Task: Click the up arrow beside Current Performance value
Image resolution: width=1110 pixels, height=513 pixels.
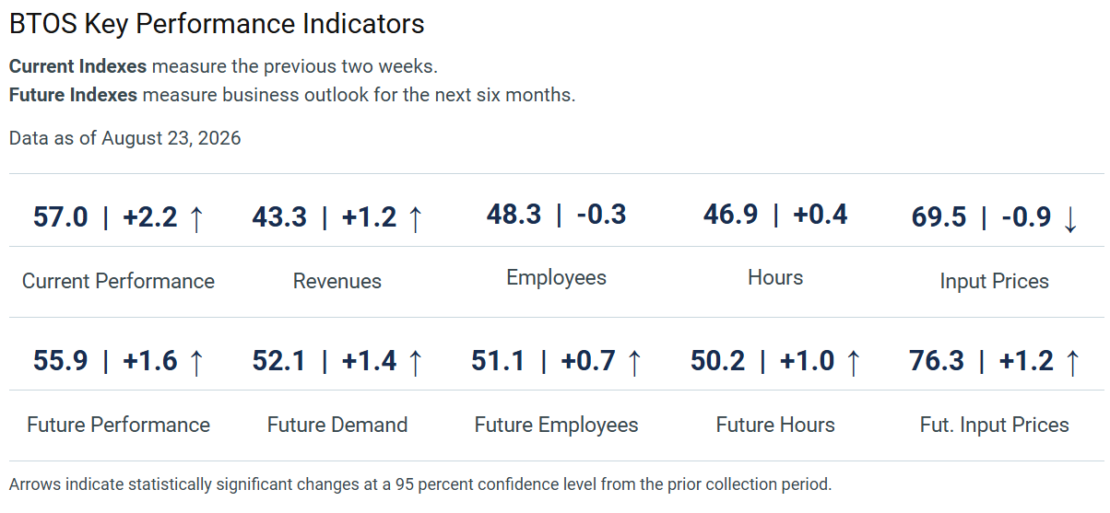Action: click(195, 218)
